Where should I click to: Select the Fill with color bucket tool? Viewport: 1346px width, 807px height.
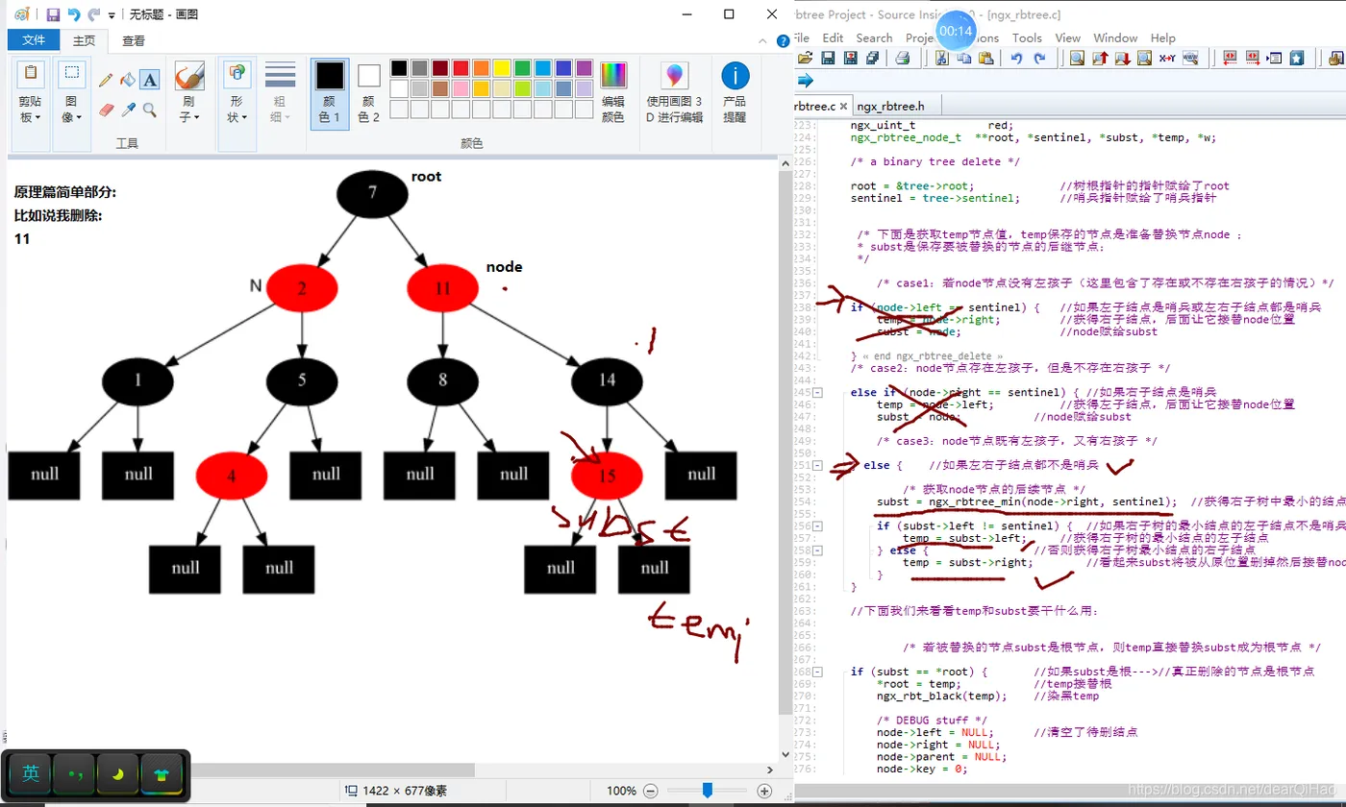tap(128, 80)
